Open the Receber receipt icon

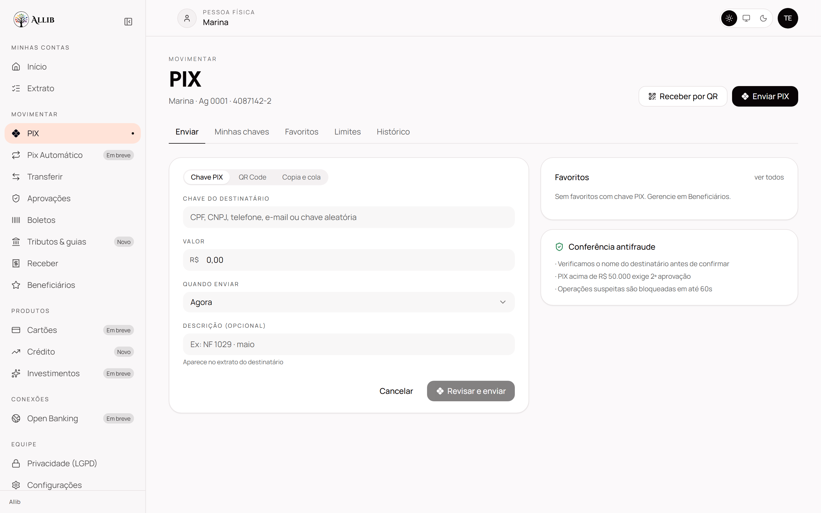(16, 263)
